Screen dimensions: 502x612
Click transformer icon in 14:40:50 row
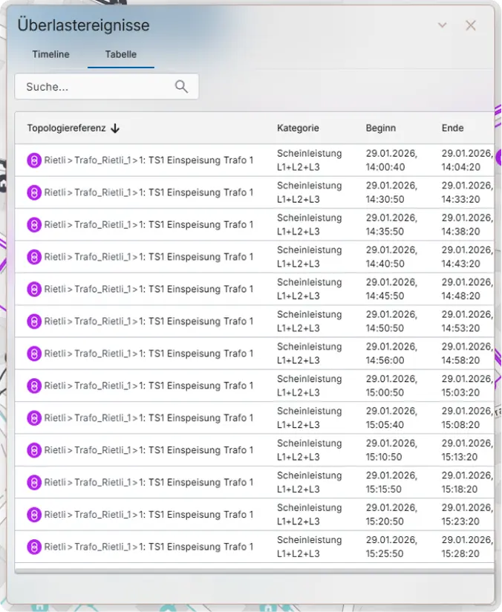[x=34, y=257]
